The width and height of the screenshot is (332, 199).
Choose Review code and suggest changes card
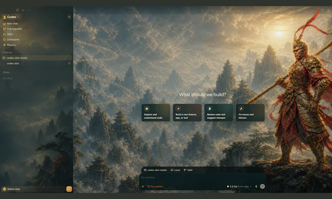(219, 113)
